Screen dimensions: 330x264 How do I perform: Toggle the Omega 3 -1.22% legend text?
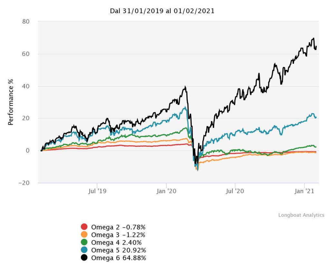click(118, 235)
